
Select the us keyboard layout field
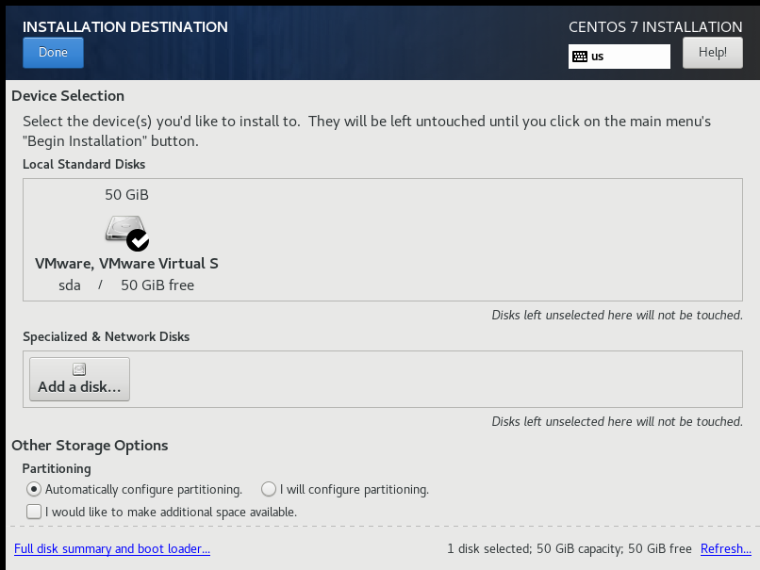(619, 57)
